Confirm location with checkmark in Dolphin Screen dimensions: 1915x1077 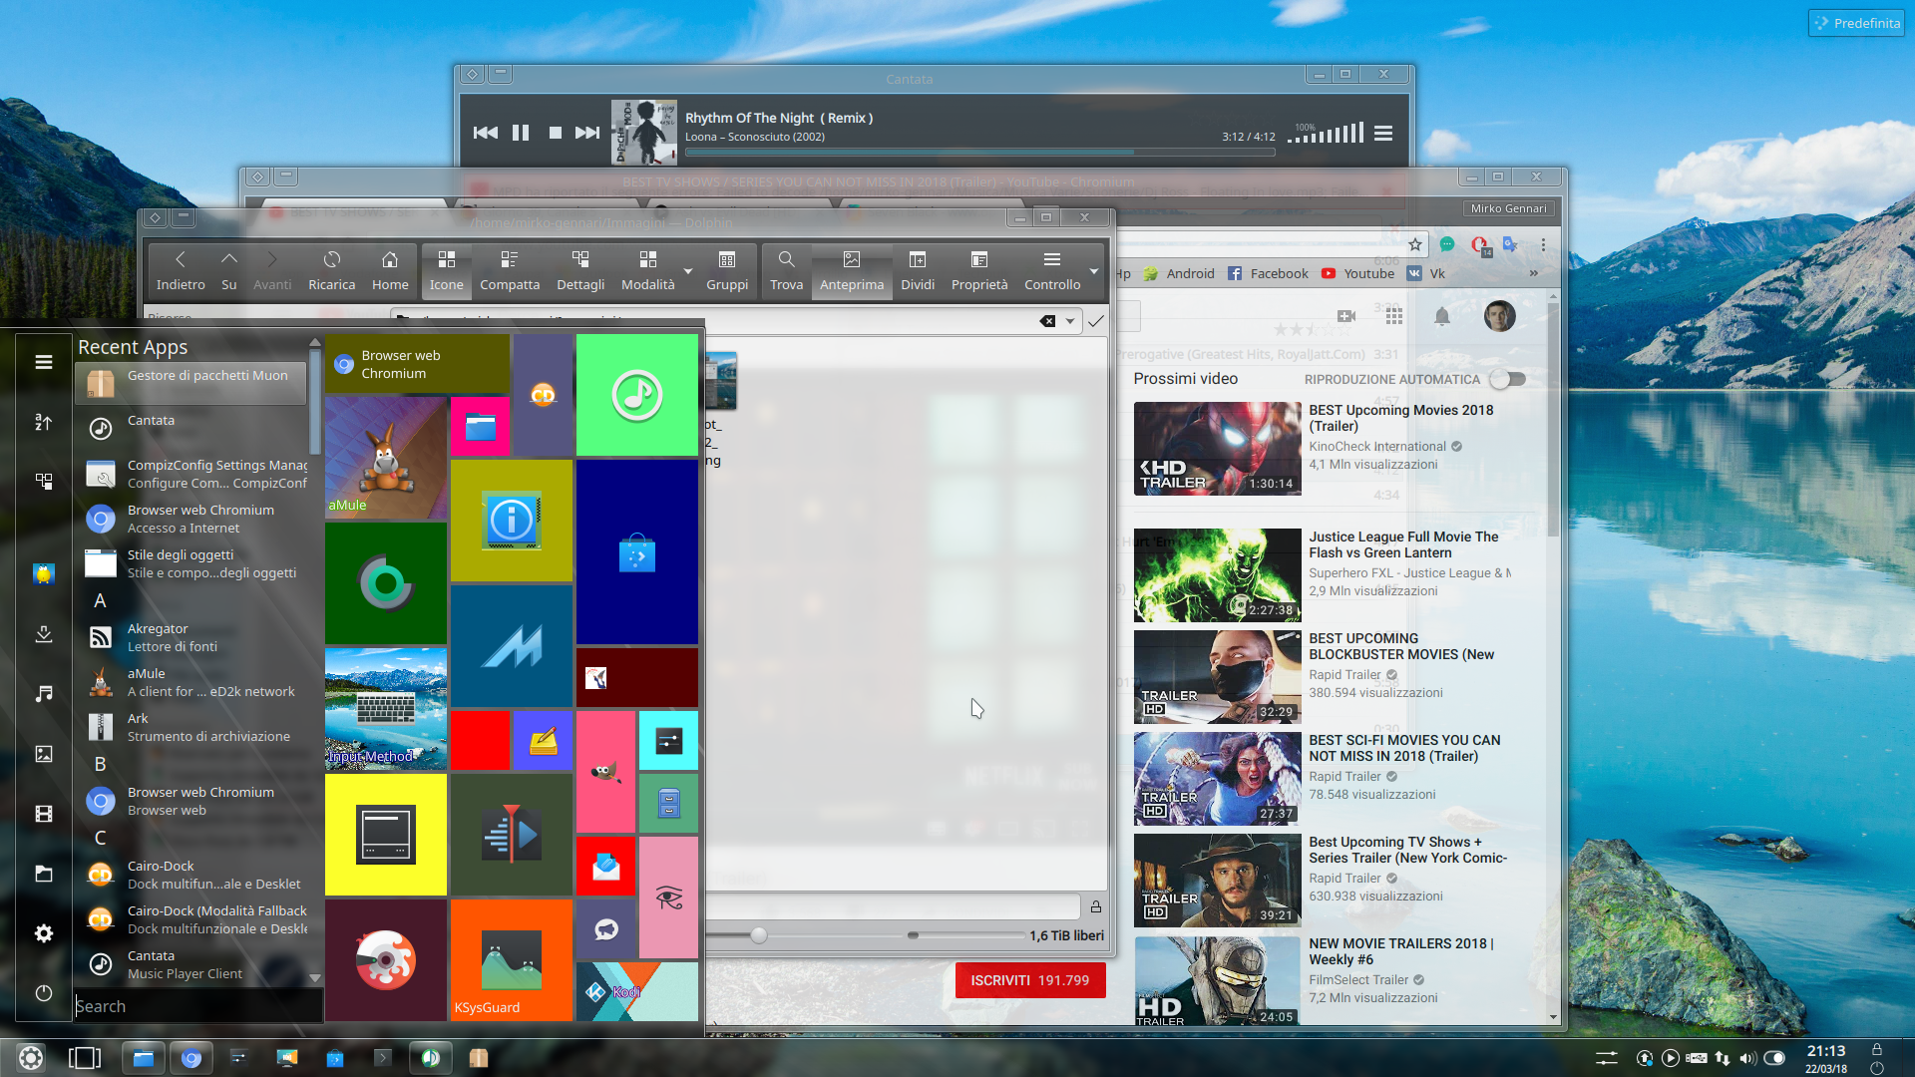pos(1096,321)
